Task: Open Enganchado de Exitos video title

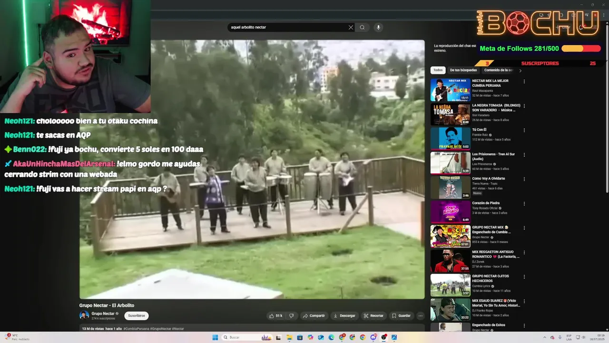Action: coord(489,325)
